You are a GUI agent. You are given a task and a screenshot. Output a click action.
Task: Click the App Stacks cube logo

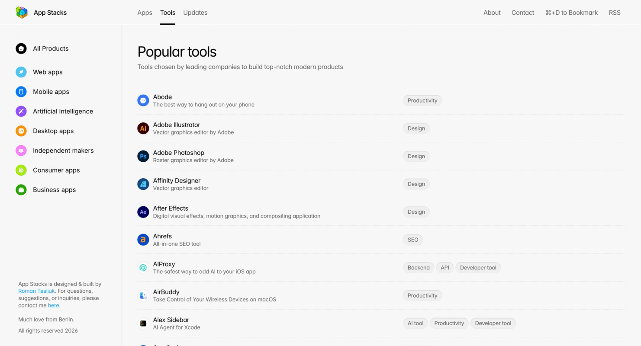(x=22, y=13)
